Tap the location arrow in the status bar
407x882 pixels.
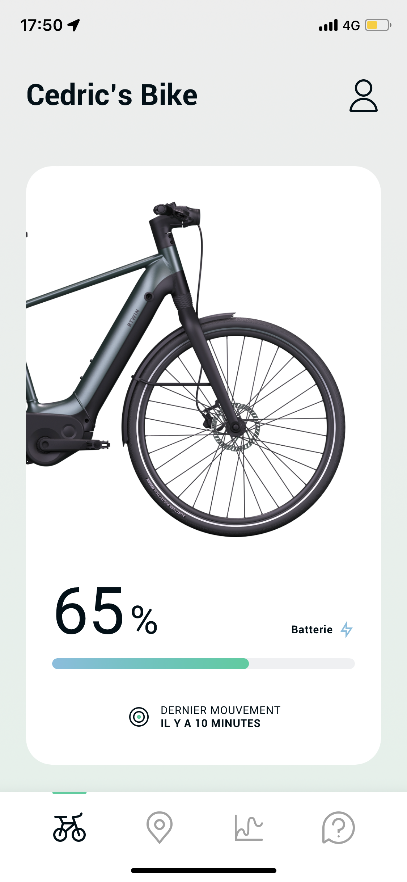pos(74,25)
